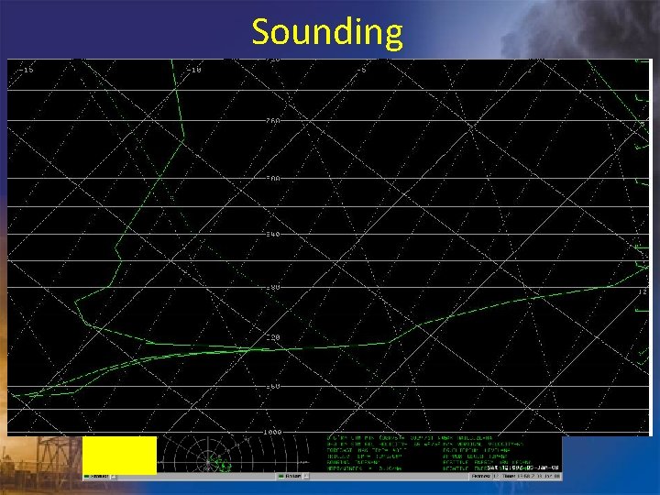Screen dimensions: 660x495
Task: Click the 1000 pressure level label
Action: (272, 433)
